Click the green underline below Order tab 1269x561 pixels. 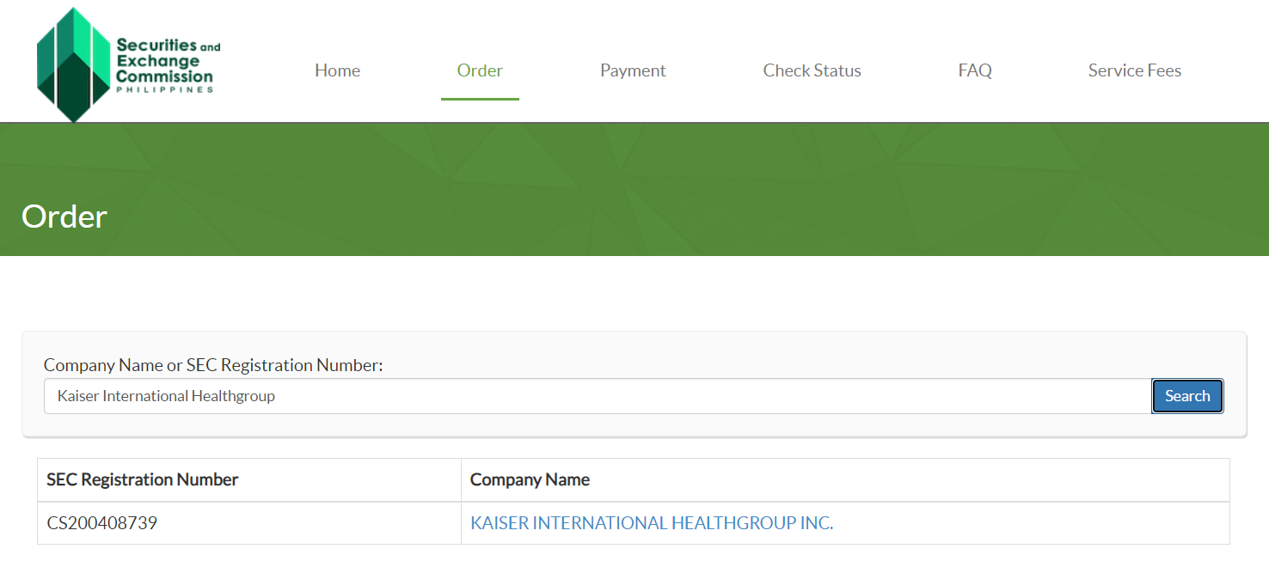480,99
